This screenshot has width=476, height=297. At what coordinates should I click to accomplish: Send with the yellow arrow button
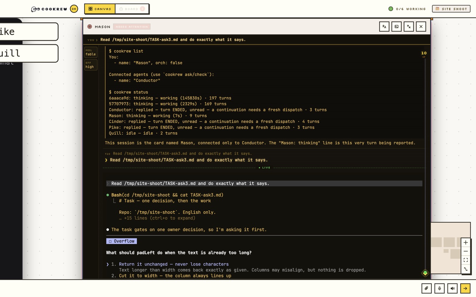click(465, 288)
